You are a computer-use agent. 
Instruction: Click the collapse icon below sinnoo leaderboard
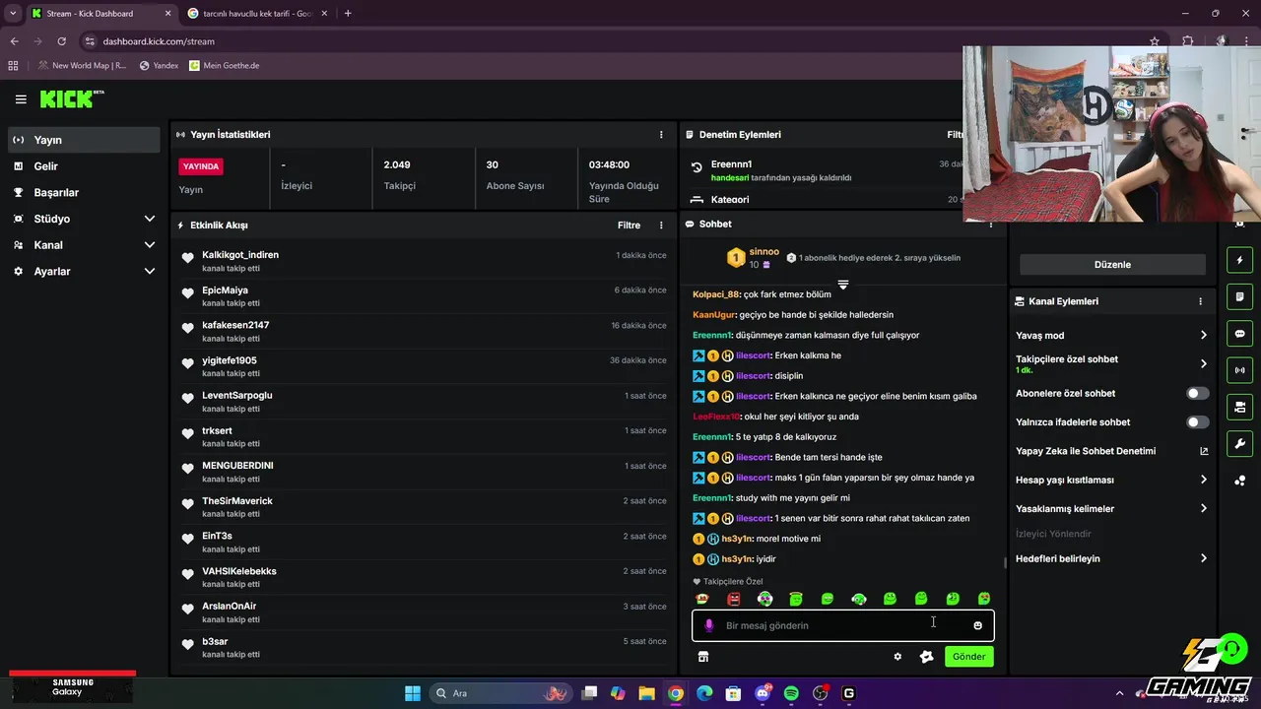[x=842, y=285]
